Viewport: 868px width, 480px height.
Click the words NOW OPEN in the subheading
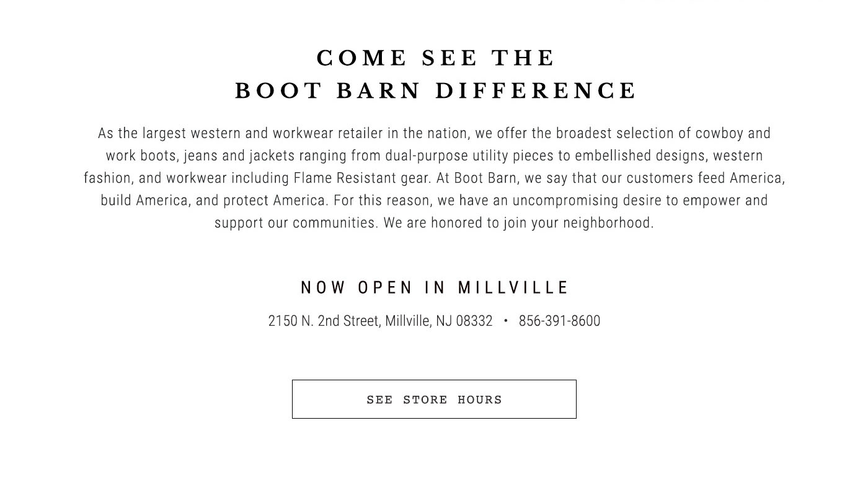point(357,288)
